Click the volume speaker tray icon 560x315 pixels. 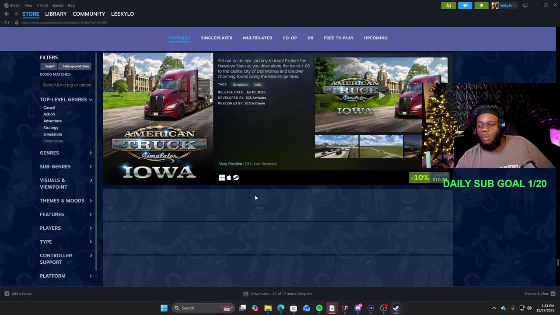pos(529,308)
